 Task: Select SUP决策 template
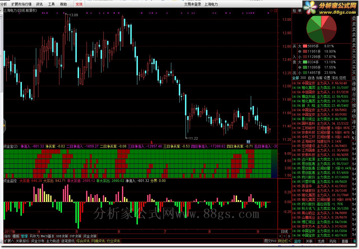[76, 236]
